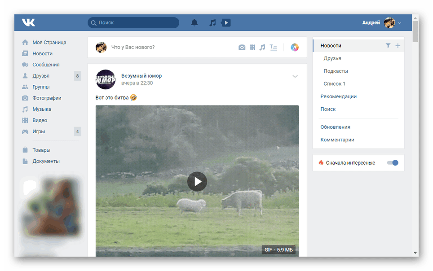The height and width of the screenshot is (271, 433).
Task: Click the Поиск search field
Action: (133, 22)
